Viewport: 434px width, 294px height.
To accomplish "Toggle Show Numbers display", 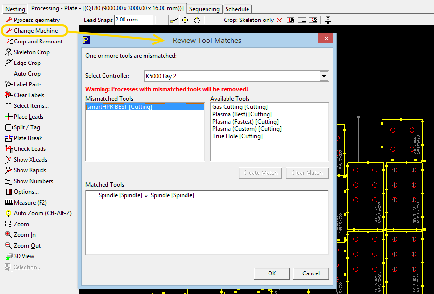I will (x=29, y=181).
